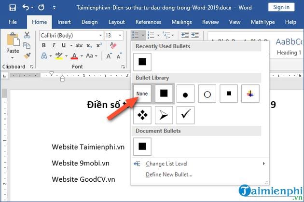Choose the colorful cross bullet
This screenshot has width=304, height=202.
tap(250, 94)
